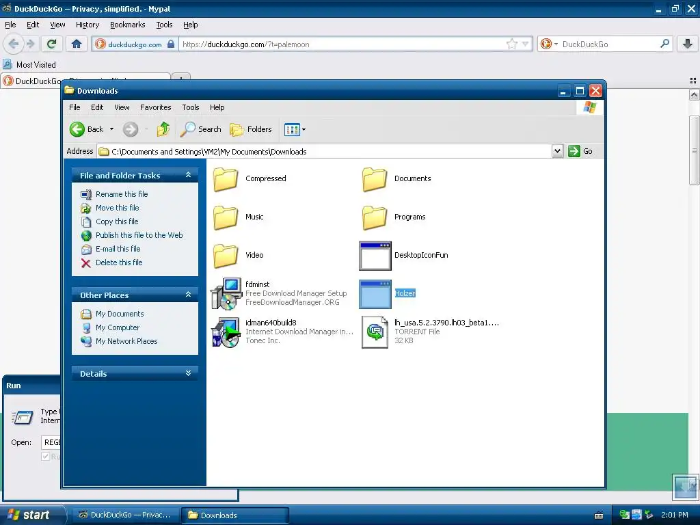The height and width of the screenshot is (525, 700).
Task: Click the Up one level folder icon
Action: 163,129
